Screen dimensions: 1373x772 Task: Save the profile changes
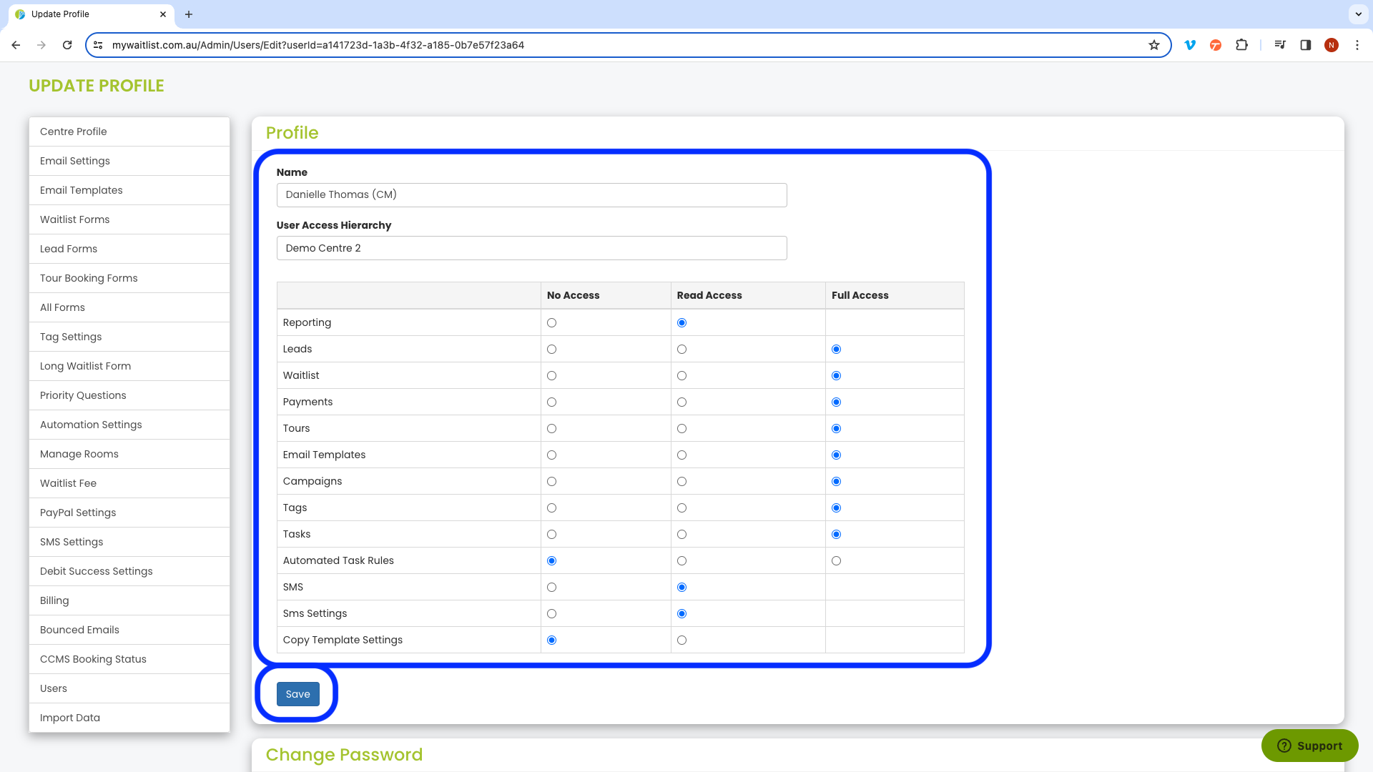pyautogui.click(x=297, y=694)
